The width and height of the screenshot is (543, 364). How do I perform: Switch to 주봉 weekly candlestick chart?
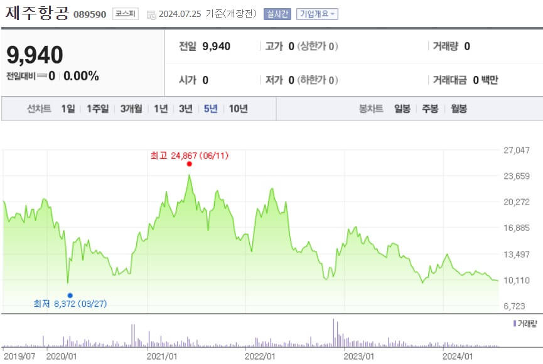coord(431,108)
